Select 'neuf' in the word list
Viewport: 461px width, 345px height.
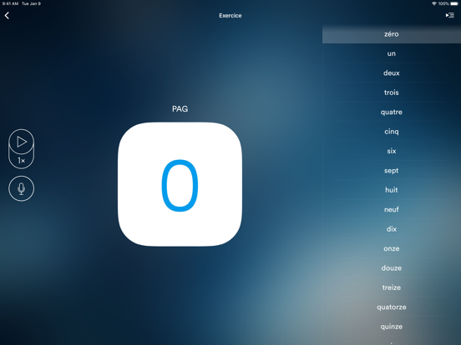click(x=392, y=209)
